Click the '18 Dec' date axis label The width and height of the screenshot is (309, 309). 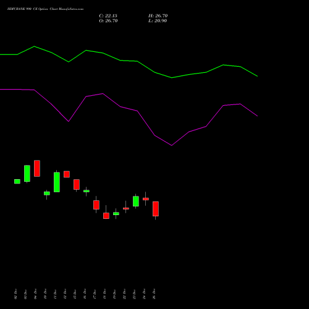[104, 294]
